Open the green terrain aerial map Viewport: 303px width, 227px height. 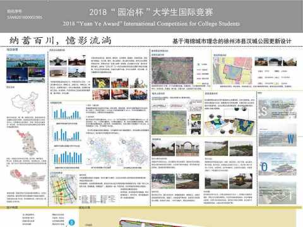pyautogui.click(x=169, y=122)
